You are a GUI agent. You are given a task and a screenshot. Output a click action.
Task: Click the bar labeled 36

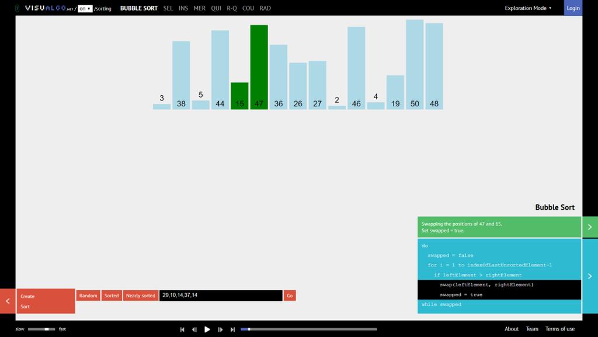[279, 77]
